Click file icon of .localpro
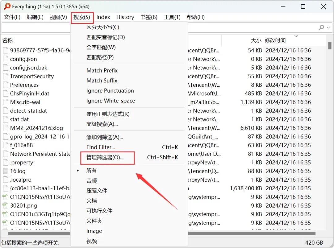The height and width of the screenshot is (248, 334). click(x=6, y=179)
